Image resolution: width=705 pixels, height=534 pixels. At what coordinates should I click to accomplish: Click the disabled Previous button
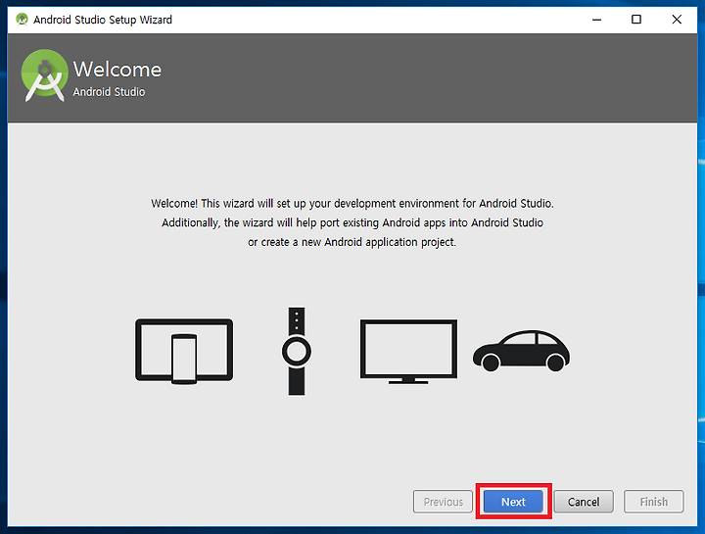[443, 501]
